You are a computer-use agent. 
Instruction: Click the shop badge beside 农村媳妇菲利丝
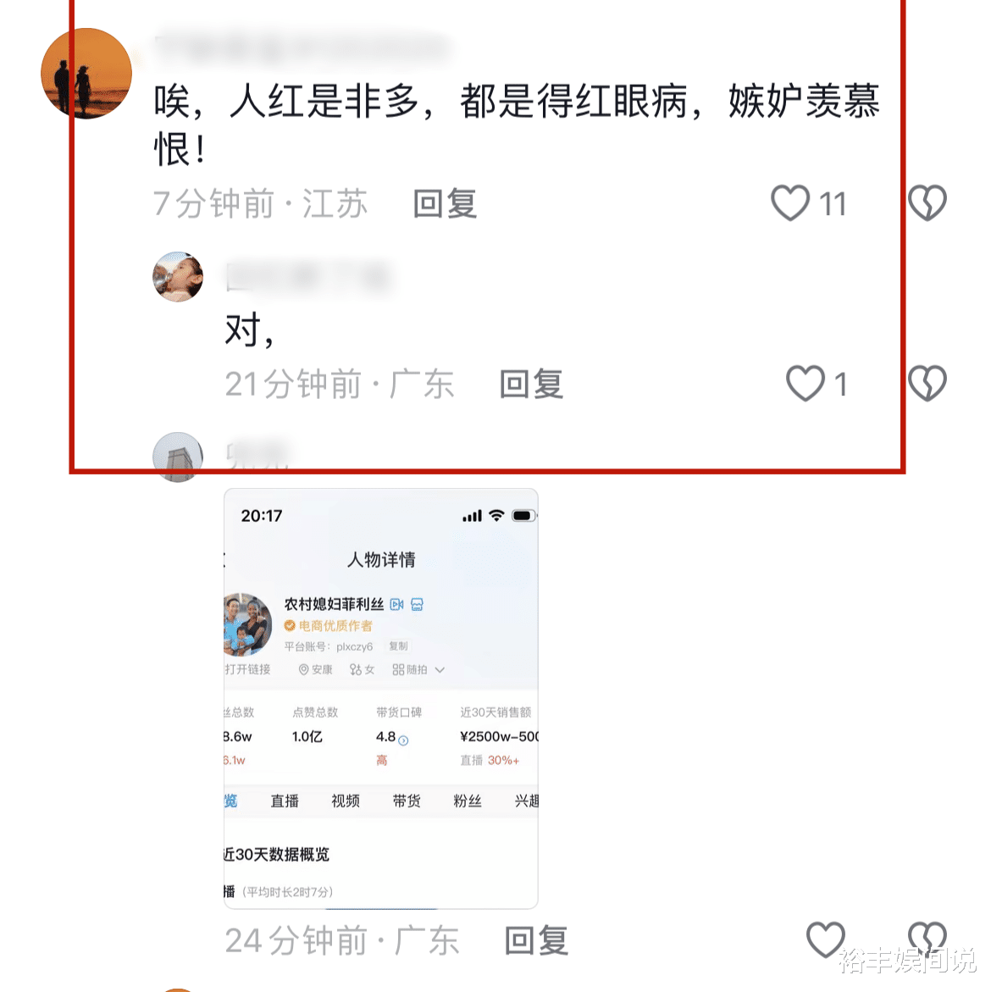tap(417, 604)
